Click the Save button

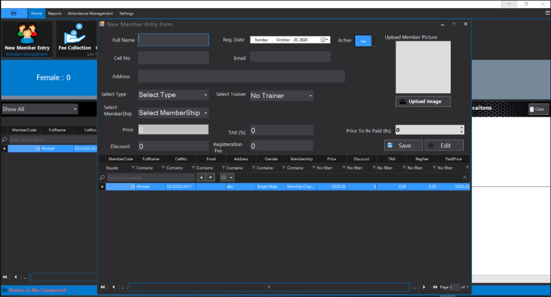coord(403,146)
